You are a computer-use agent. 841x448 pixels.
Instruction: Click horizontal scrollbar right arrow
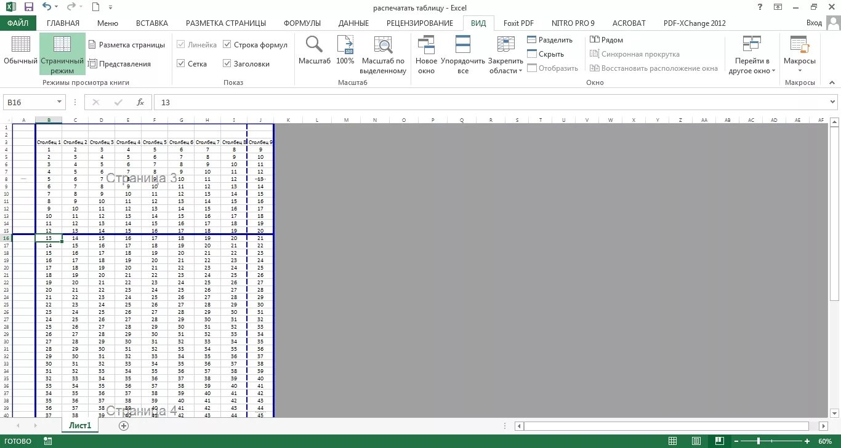pyautogui.click(x=824, y=426)
